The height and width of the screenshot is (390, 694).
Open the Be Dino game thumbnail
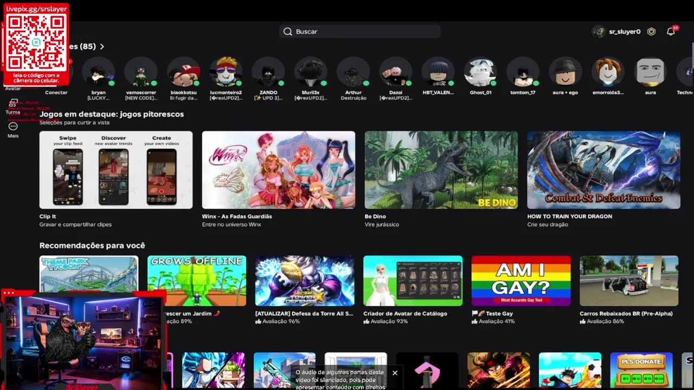pyautogui.click(x=441, y=170)
